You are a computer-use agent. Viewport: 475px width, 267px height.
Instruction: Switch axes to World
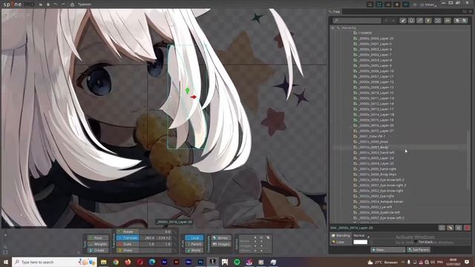[x=194, y=251]
